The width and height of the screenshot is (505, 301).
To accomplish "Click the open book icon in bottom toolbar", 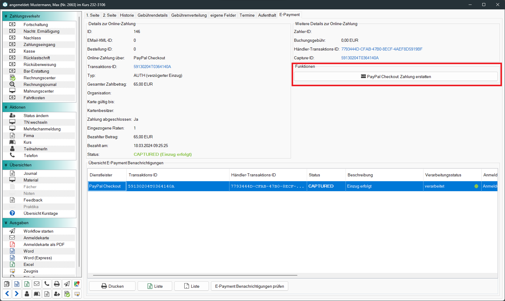I will [37, 294].
